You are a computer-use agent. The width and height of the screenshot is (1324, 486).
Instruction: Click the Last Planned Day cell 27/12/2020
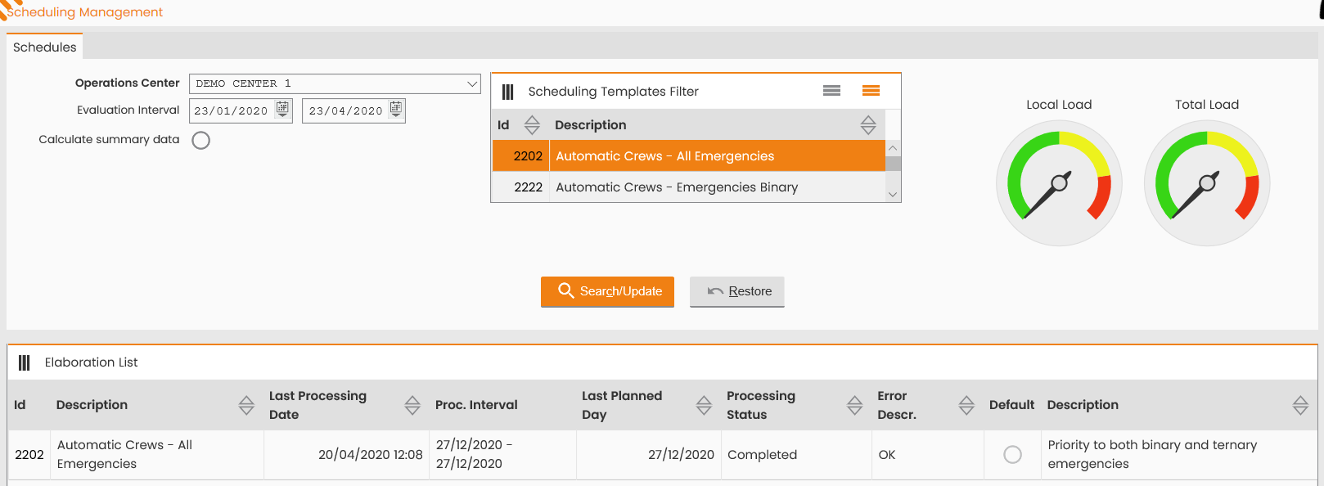pos(648,455)
